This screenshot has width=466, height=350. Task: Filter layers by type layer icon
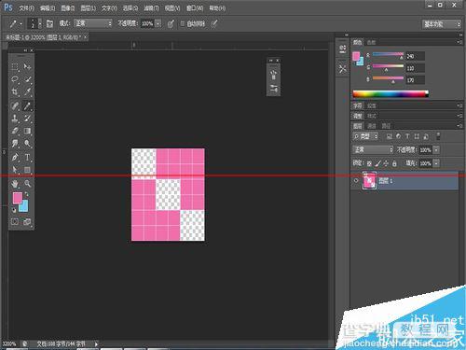coord(407,136)
